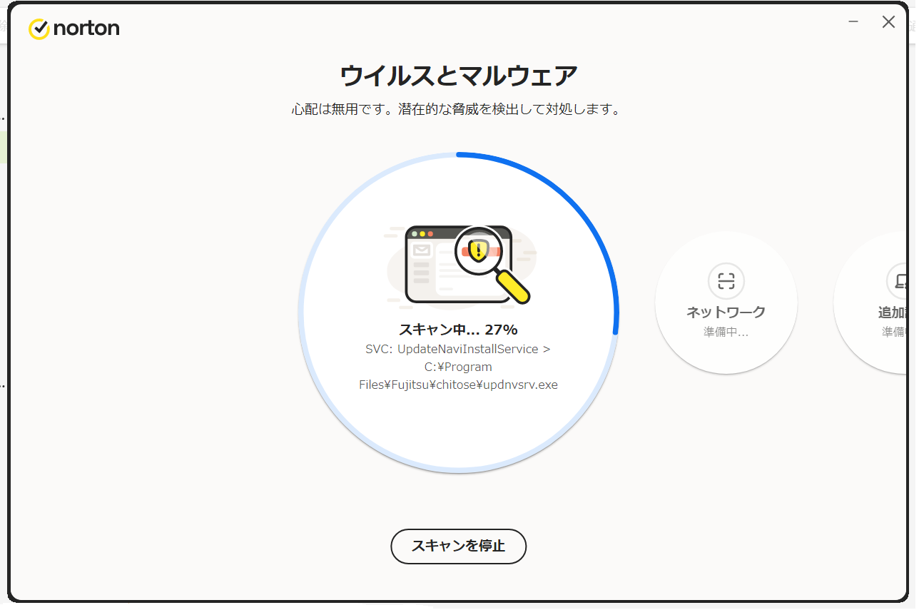
Task: Select the ネットワーク step label
Action: [726, 312]
